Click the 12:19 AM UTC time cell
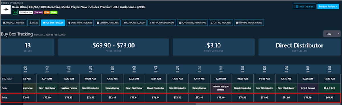 (221, 79)
